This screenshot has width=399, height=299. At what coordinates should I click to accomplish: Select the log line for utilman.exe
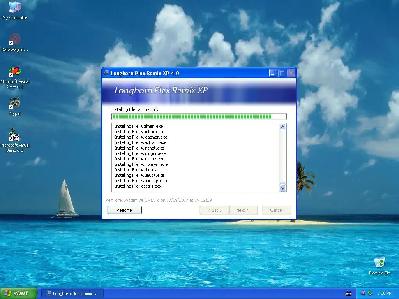click(139, 126)
